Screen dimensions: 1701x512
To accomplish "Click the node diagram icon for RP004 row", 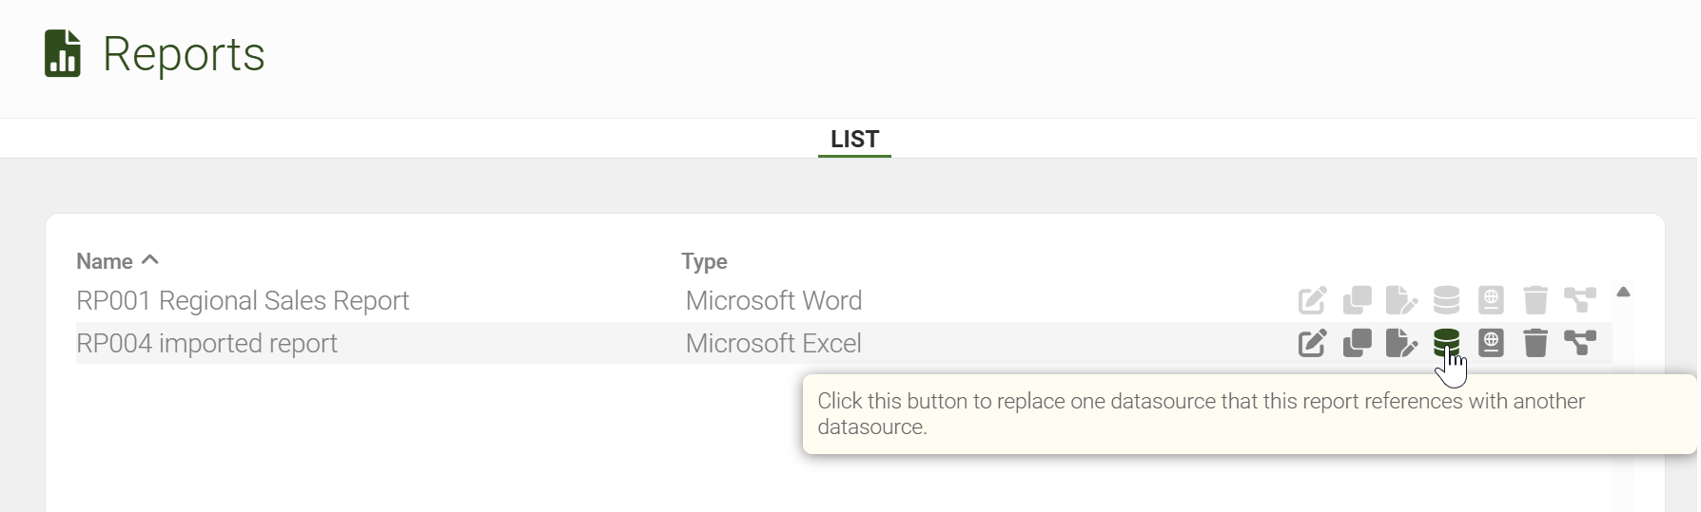I will click(x=1580, y=343).
